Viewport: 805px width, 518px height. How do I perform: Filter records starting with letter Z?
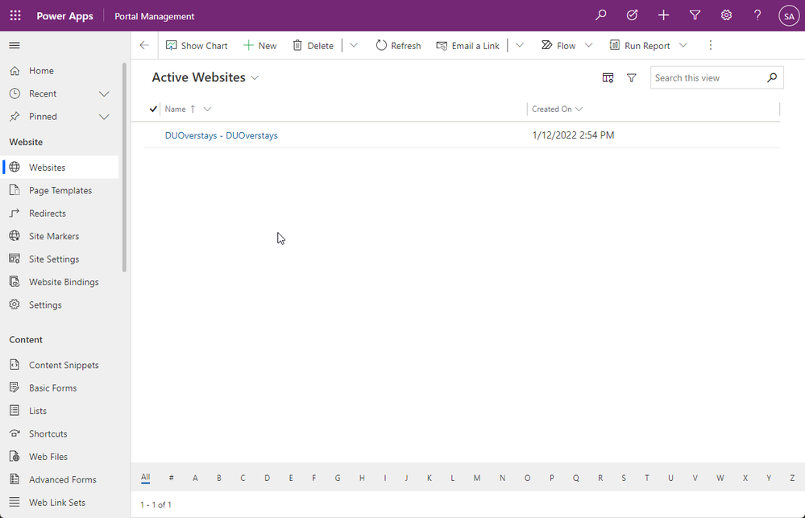pyautogui.click(x=792, y=478)
